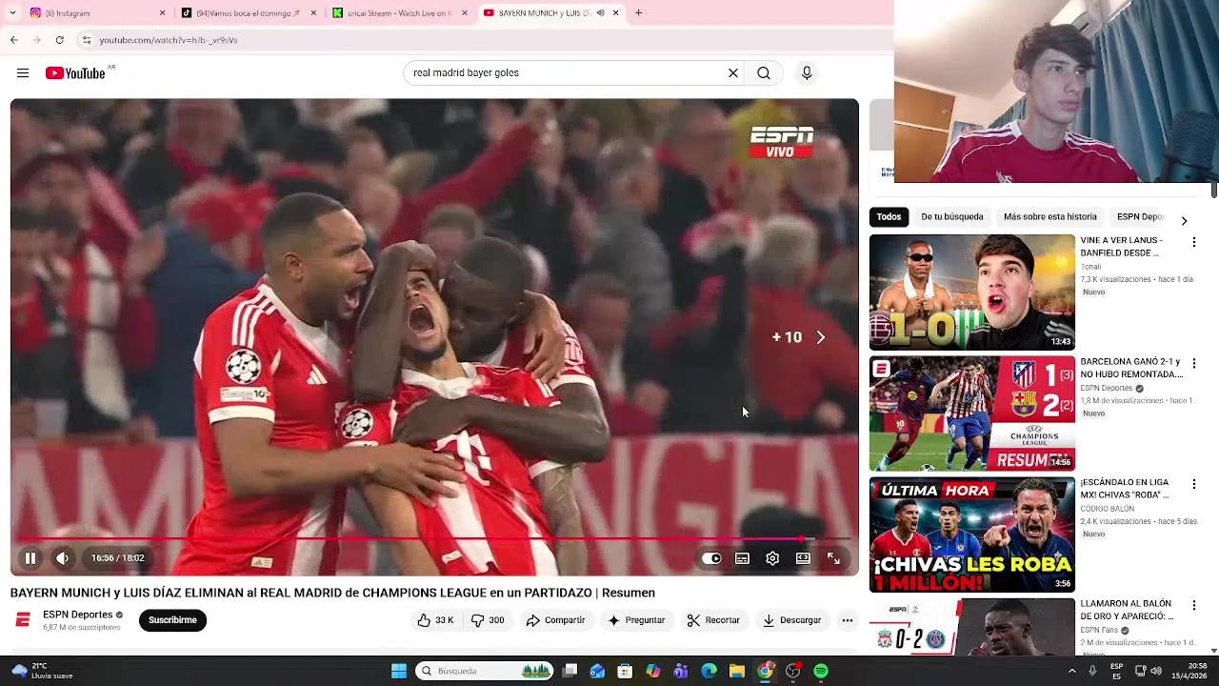Close the Instagram browser tab
The width and height of the screenshot is (1219, 686).
[162, 13]
